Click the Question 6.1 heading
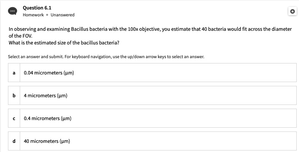 pos(37,8)
